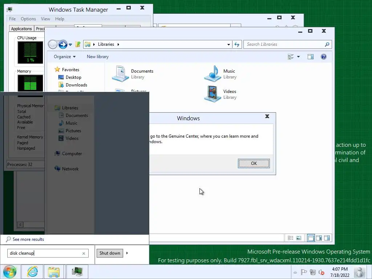This screenshot has height=279, width=372.
Task: Select the Music library label
Action: point(229,71)
